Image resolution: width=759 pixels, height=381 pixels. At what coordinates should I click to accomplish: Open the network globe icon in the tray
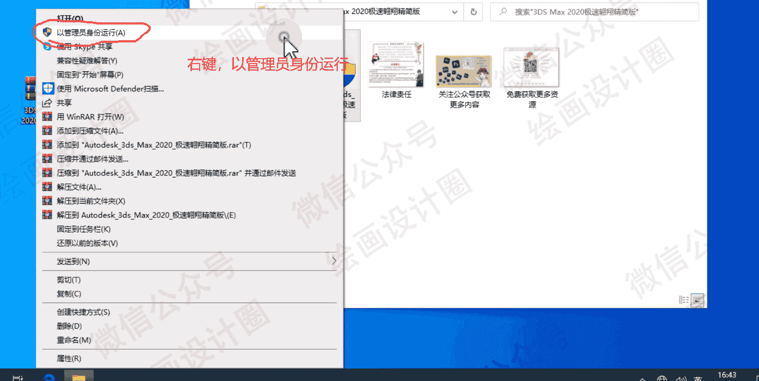click(662, 378)
